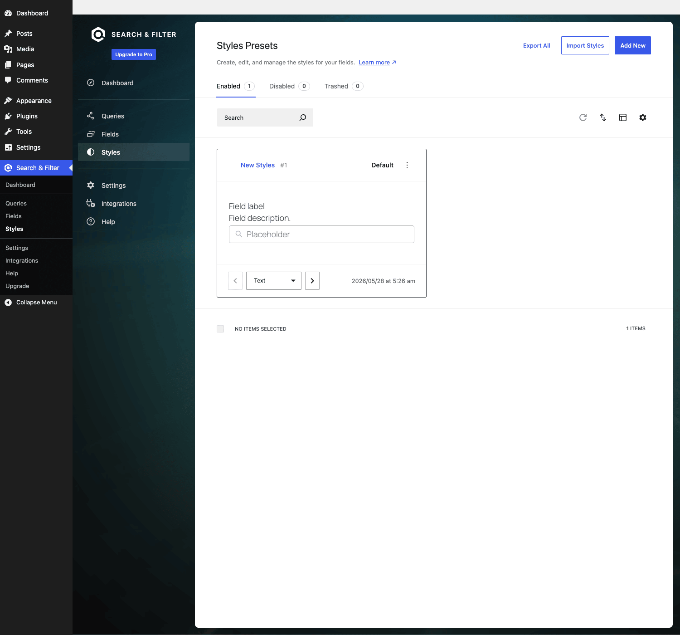
Task: Click the Placeholder preview input
Action: (x=321, y=234)
